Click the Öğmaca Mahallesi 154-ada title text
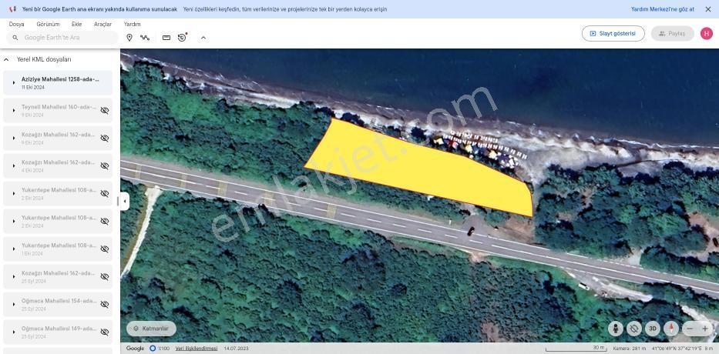The width and height of the screenshot is (719, 354). 59,301
